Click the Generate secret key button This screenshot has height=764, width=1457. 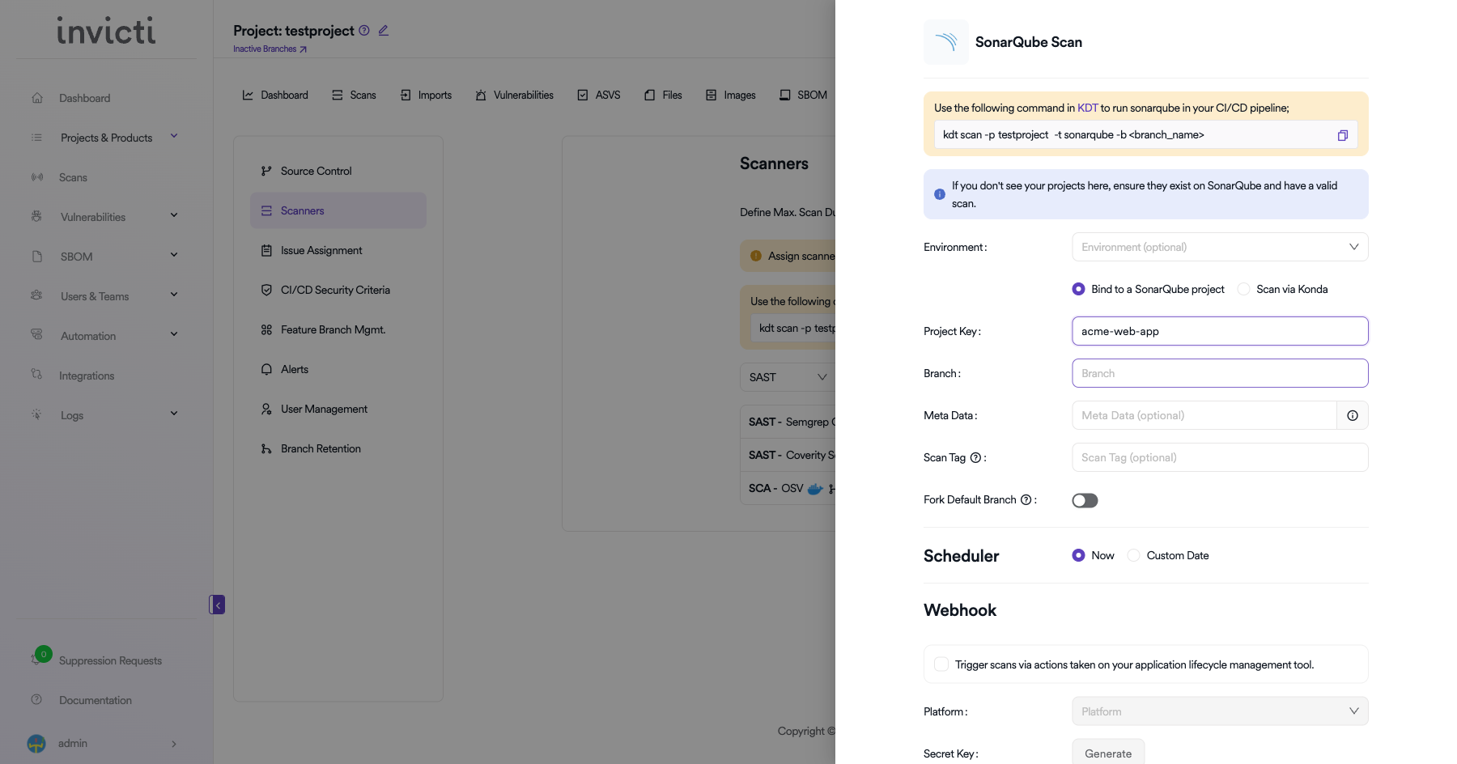[1107, 753]
